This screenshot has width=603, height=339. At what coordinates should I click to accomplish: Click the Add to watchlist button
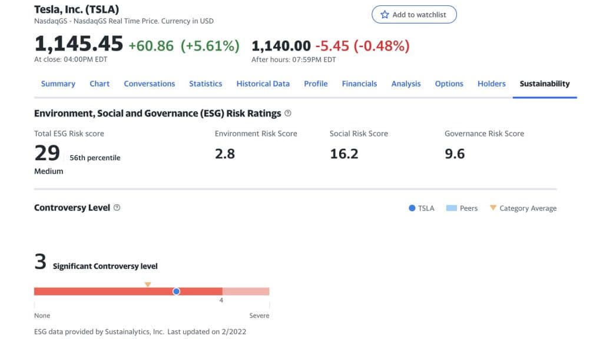(x=414, y=15)
